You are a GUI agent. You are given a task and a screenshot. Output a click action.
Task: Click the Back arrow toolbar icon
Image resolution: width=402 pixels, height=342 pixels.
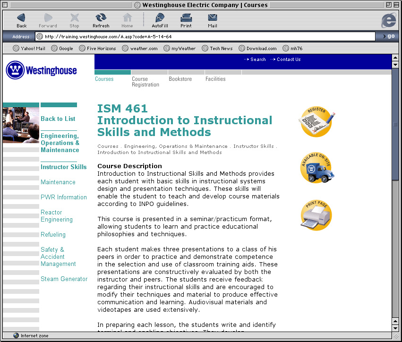21,18
